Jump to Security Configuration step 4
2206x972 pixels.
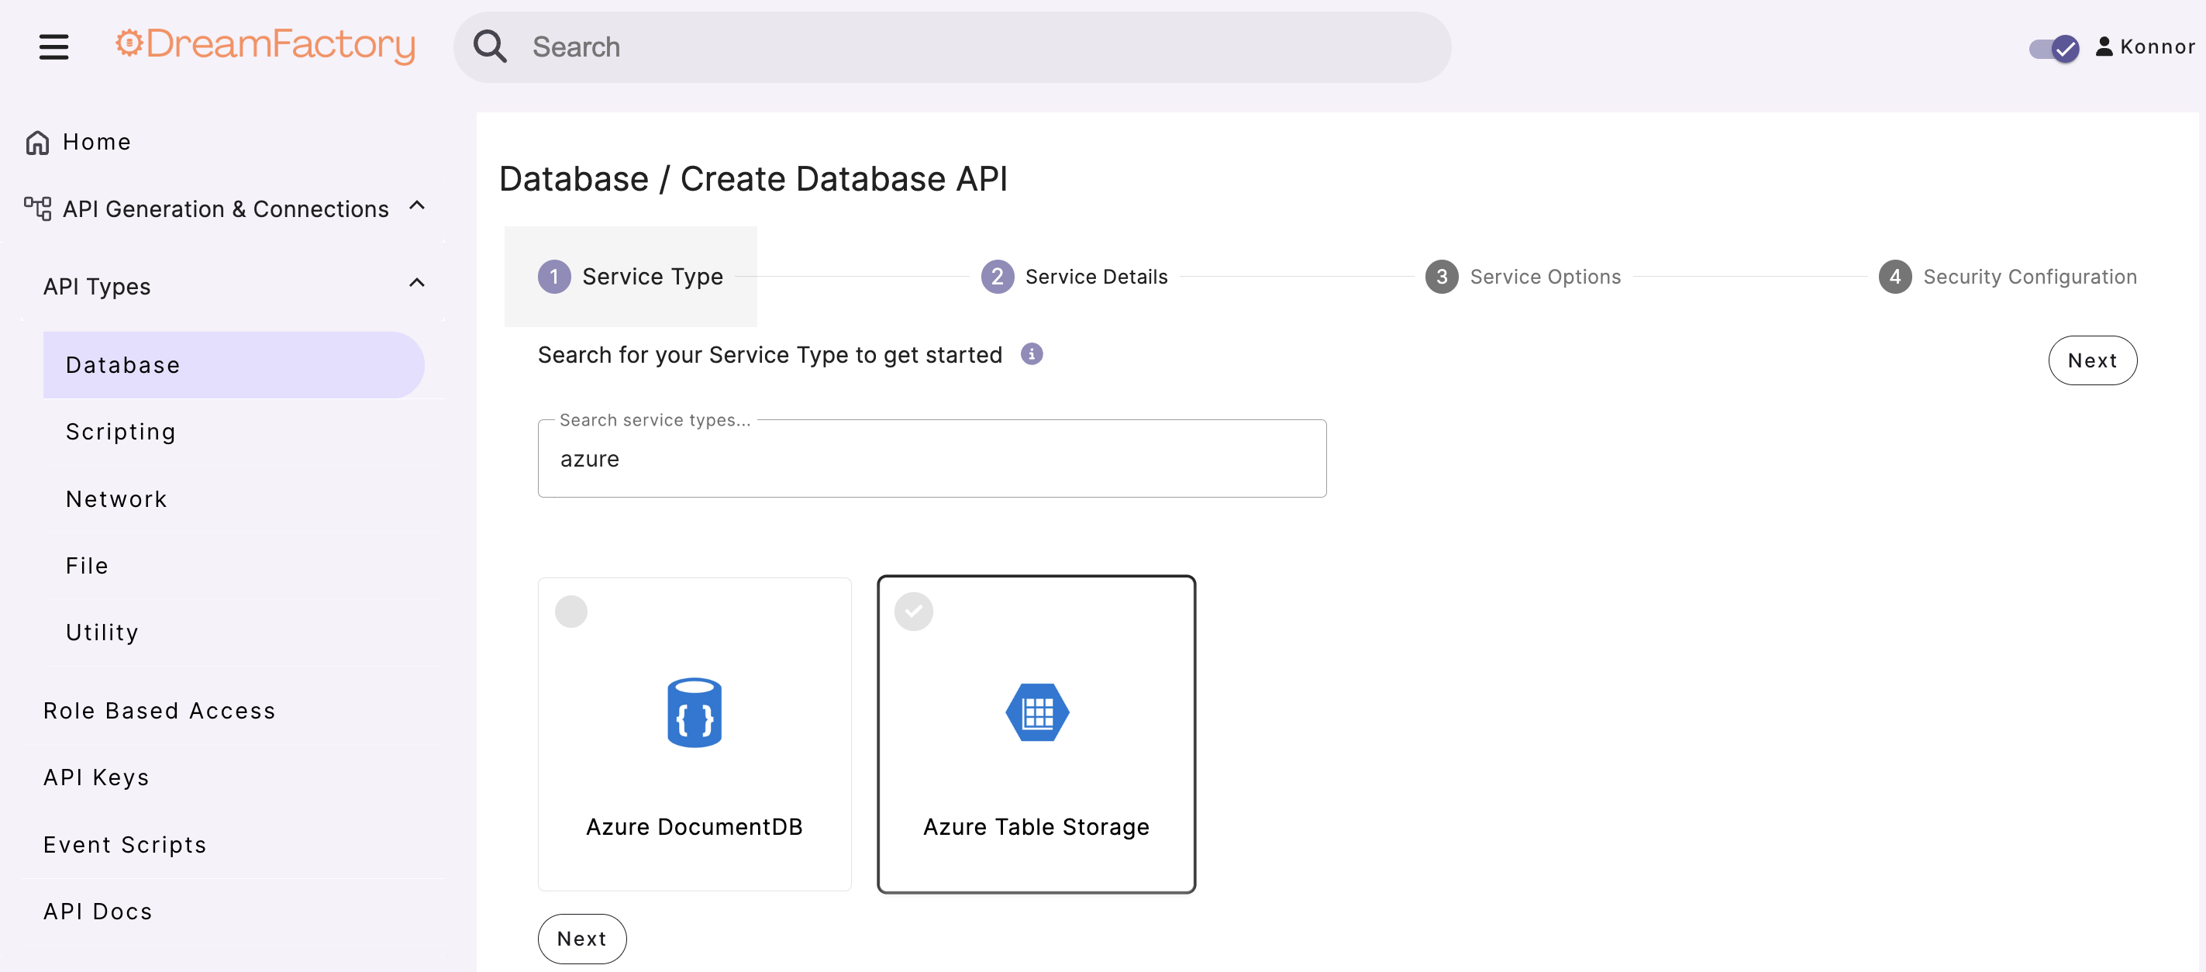pyautogui.click(x=2008, y=277)
